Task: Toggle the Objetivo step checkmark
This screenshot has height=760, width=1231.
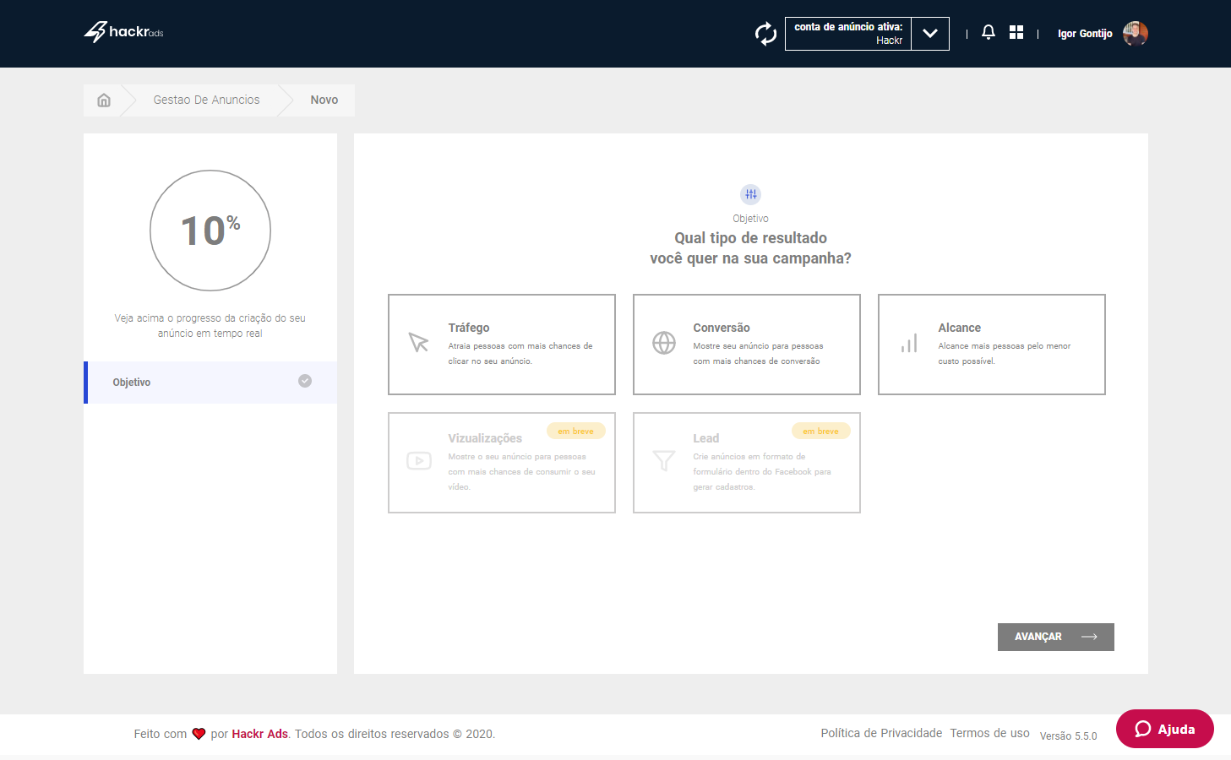Action: click(305, 381)
